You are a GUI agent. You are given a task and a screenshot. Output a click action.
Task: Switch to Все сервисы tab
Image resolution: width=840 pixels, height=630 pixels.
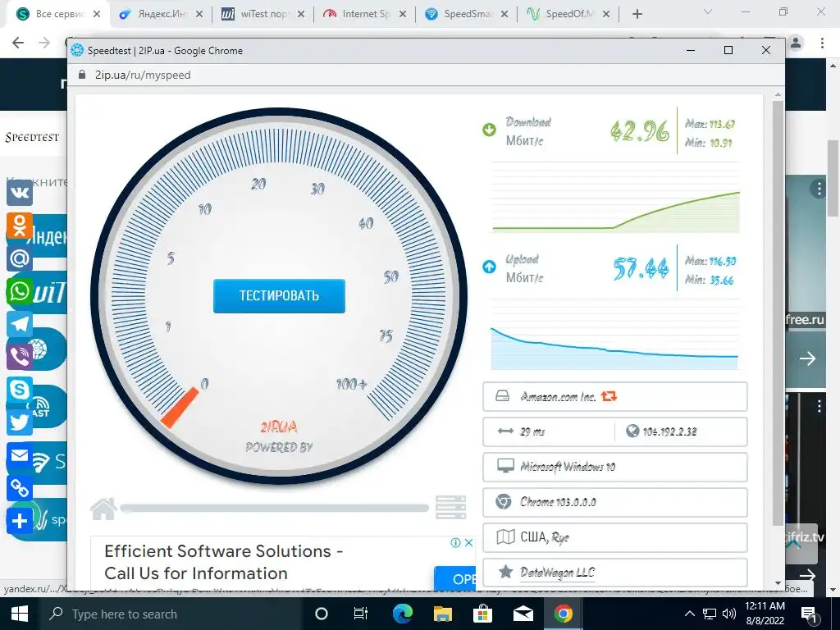click(x=59, y=14)
